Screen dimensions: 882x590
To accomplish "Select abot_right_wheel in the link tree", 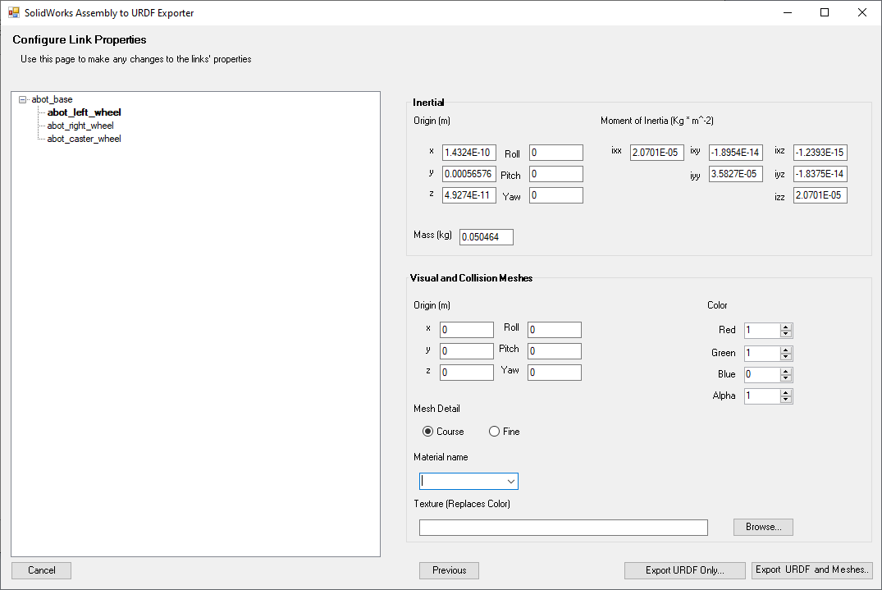I will [x=80, y=126].
